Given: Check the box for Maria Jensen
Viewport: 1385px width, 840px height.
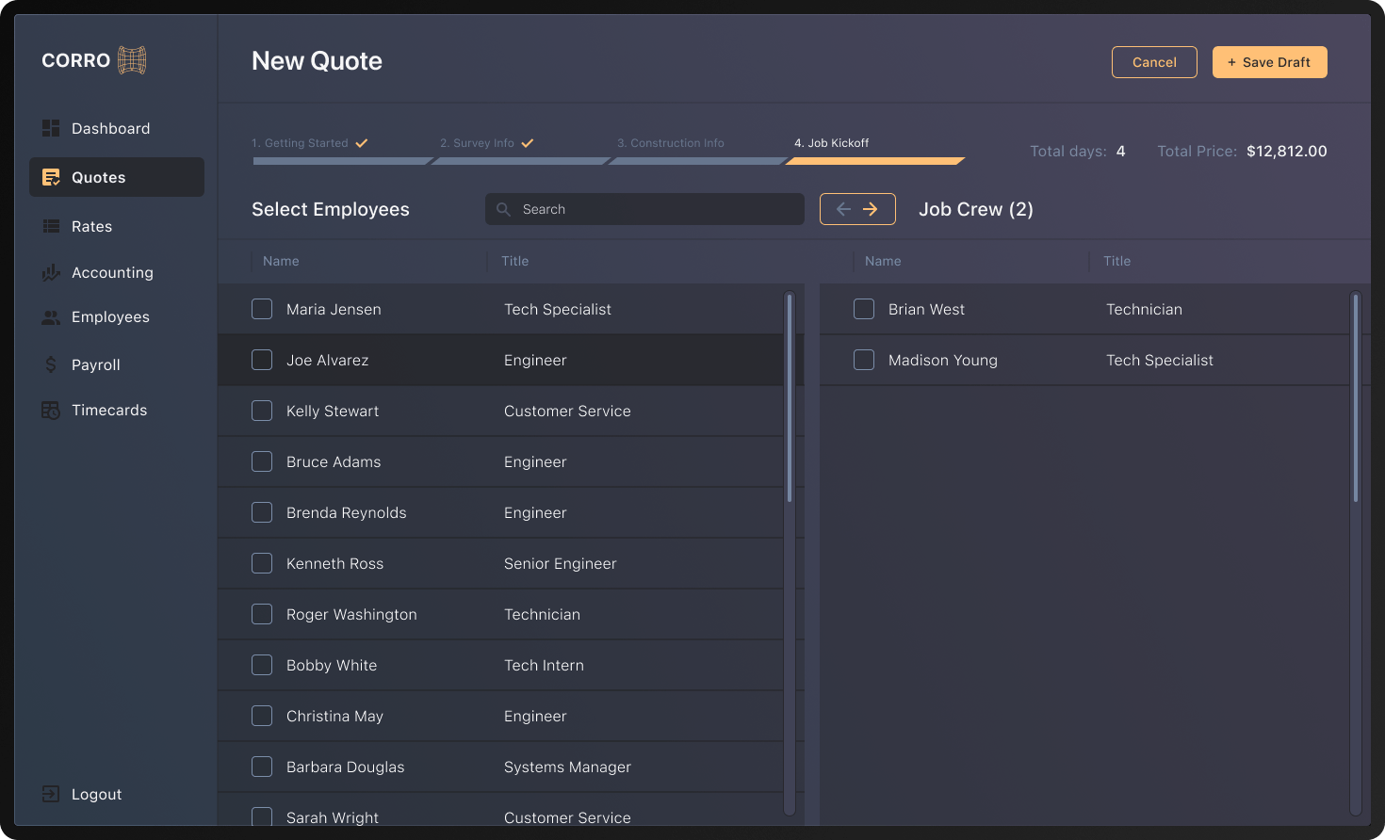Looking at the screenshot, I should click(x=262, y=309).
